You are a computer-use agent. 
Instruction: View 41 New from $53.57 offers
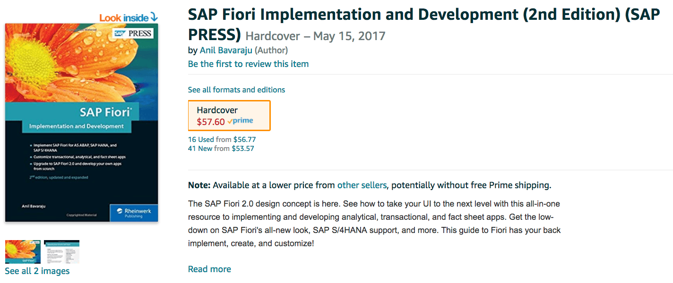(x=221, y=149)
